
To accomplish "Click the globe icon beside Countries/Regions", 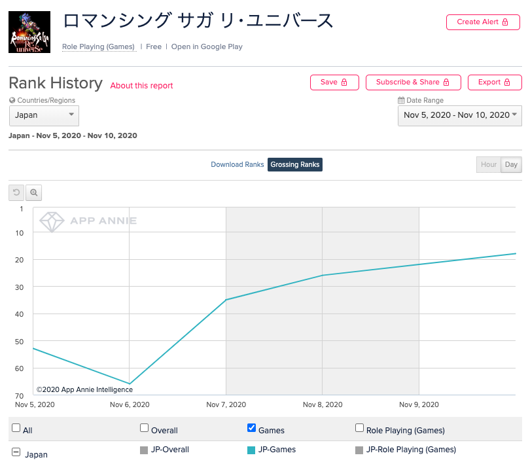I will [x=12, y=100].
